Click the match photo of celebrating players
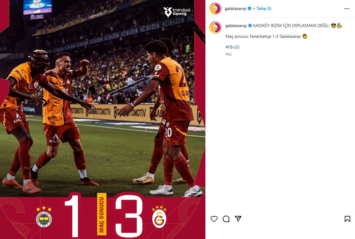Image resolution: width=355 pixels, height=239 pixels. pyautogui.click(x=103, y=97)
